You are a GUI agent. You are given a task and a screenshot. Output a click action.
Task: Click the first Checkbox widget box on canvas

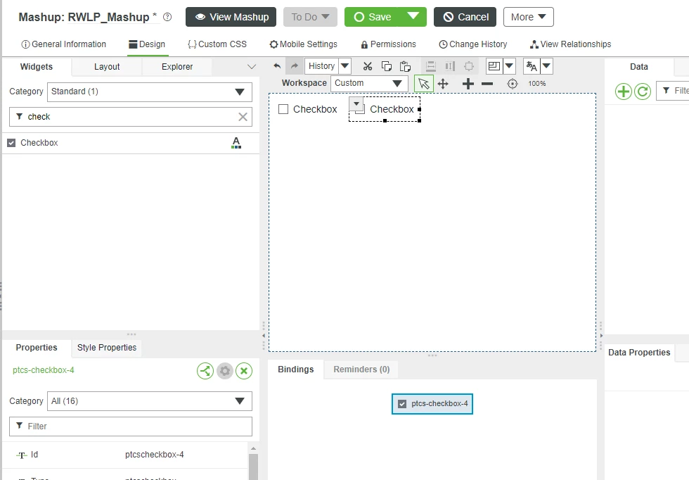point(283,109)
